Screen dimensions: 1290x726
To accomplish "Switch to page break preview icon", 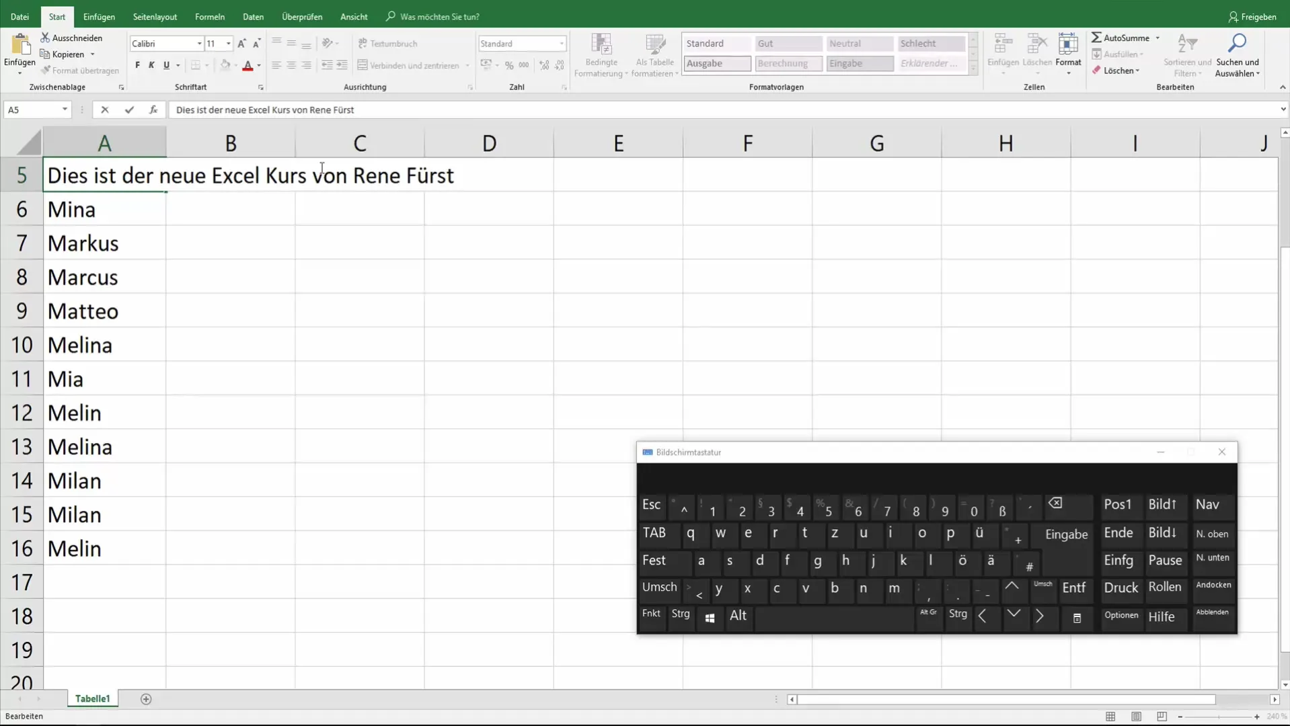I will coord(1162,717).
